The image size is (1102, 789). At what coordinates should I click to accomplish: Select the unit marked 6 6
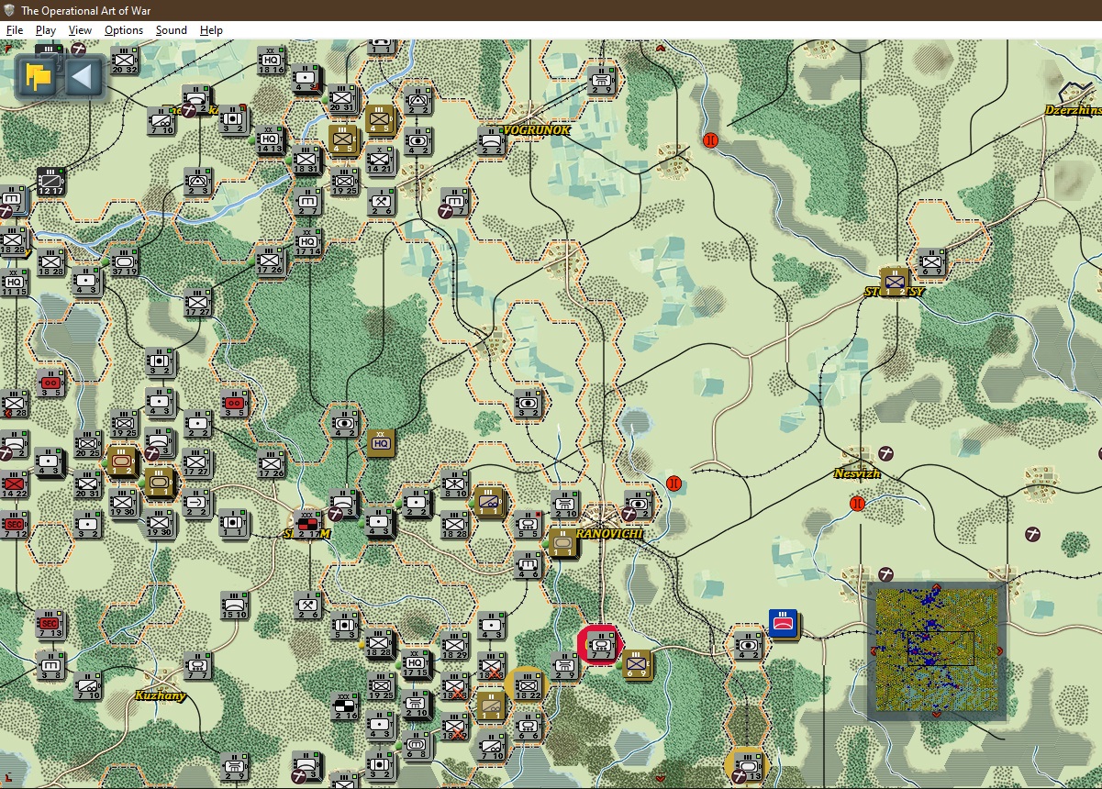528,725
